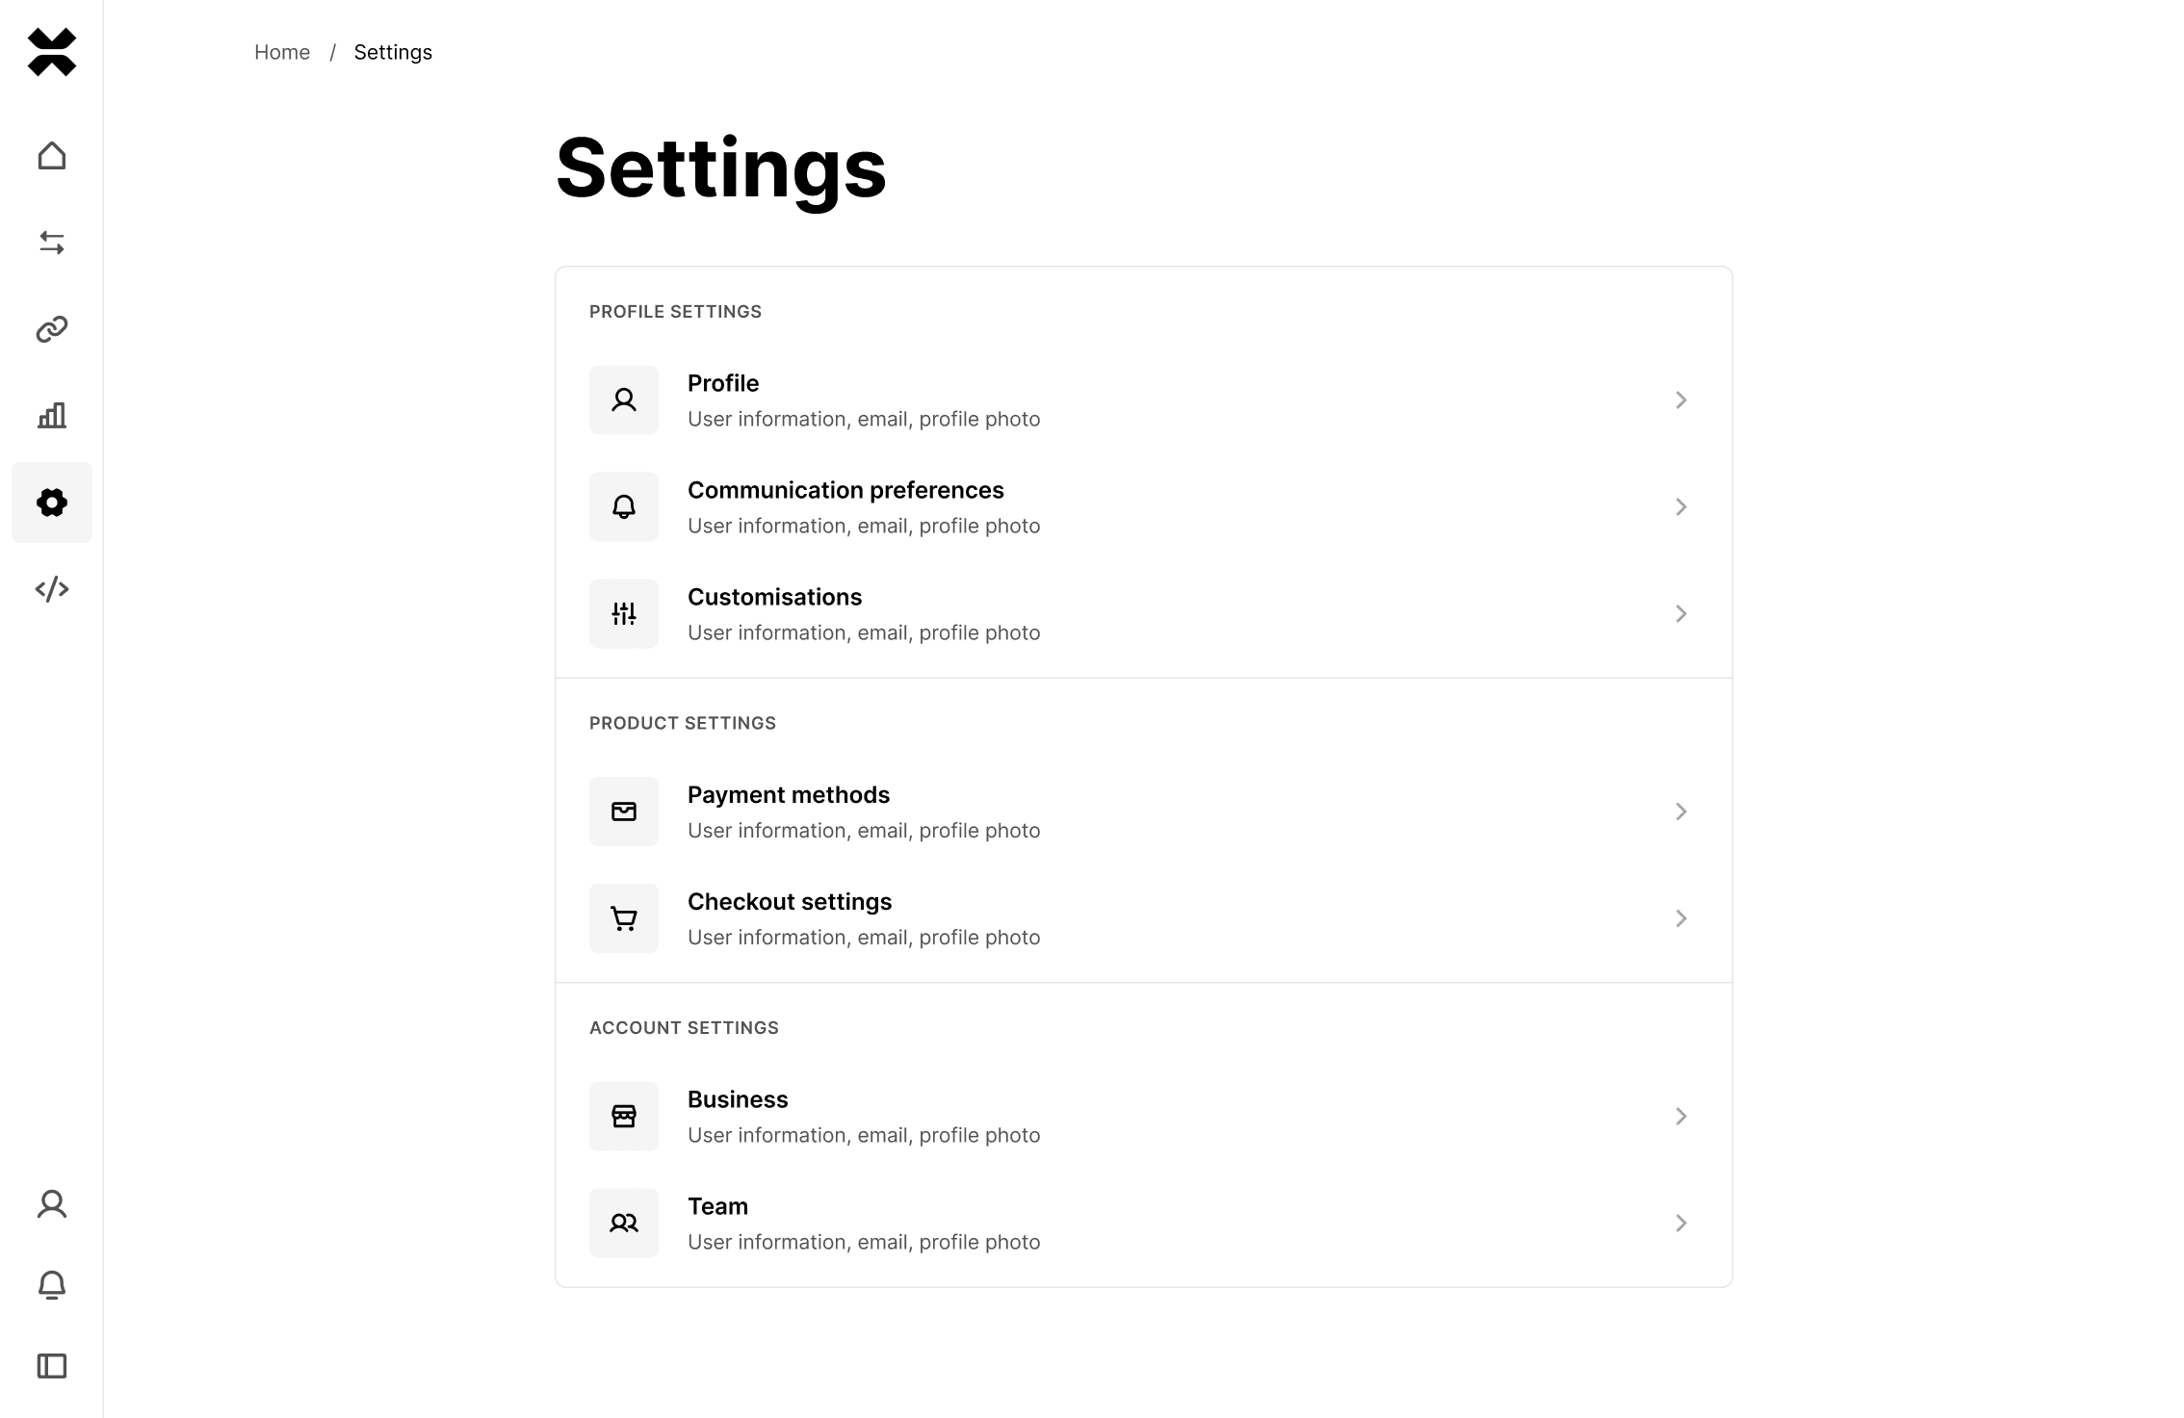Viewport: 2184px width, 1418px height.
Task: Select the link chain icon in sidebar
Action: click(52, 329)
